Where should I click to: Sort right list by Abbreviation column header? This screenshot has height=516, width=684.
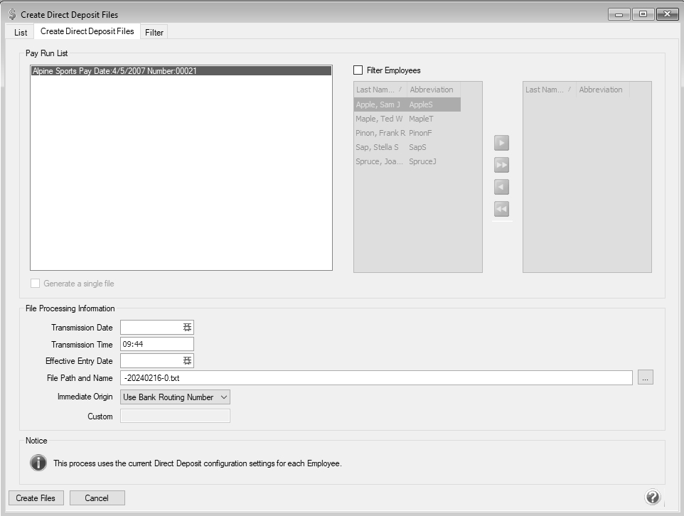[x=600, y=90]
